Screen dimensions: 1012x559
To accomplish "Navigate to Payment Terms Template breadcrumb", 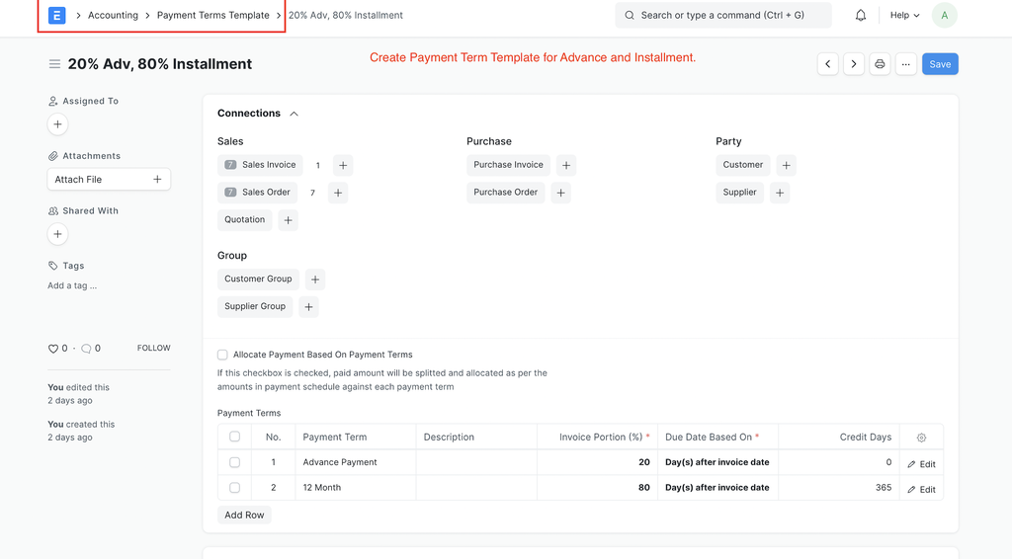I will point(213,15).
